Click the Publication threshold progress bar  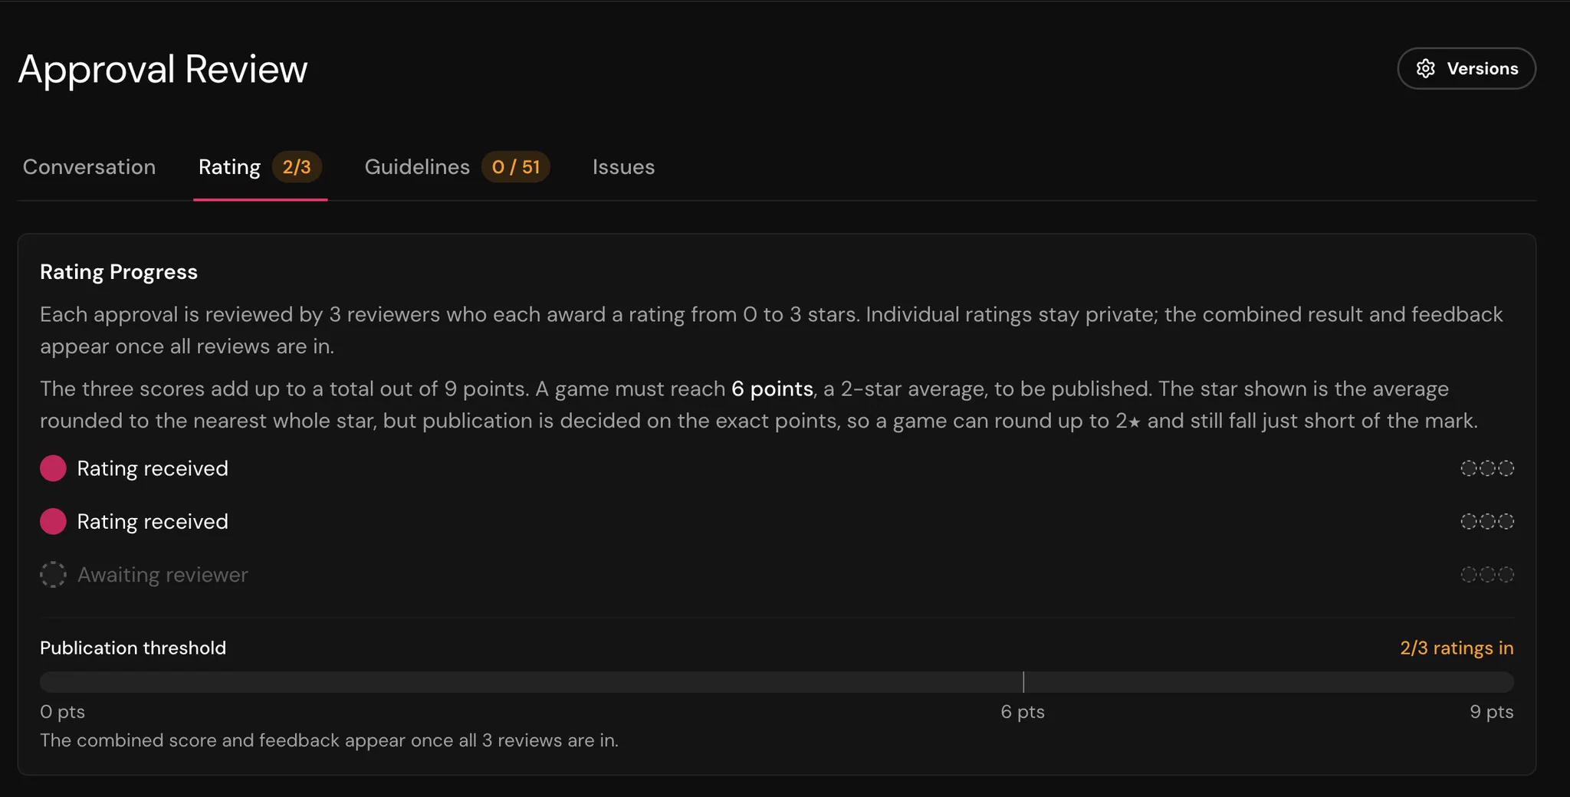coord(777,682)
